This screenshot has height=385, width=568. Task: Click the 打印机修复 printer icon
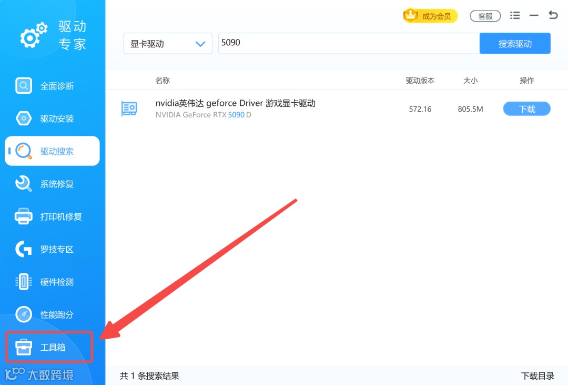[x=24, y=216]
